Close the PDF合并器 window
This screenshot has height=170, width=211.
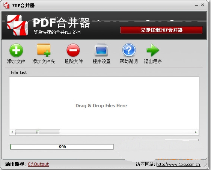[x=202, y=5]
